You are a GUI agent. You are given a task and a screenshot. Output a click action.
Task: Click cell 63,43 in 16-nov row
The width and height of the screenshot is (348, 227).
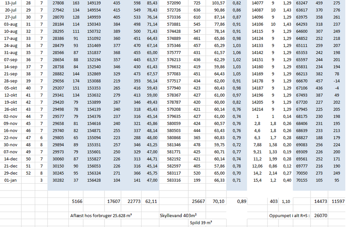(219, 130)
